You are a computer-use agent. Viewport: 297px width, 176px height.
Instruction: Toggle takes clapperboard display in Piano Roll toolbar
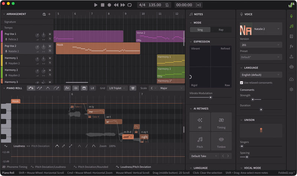pos(84,88)
